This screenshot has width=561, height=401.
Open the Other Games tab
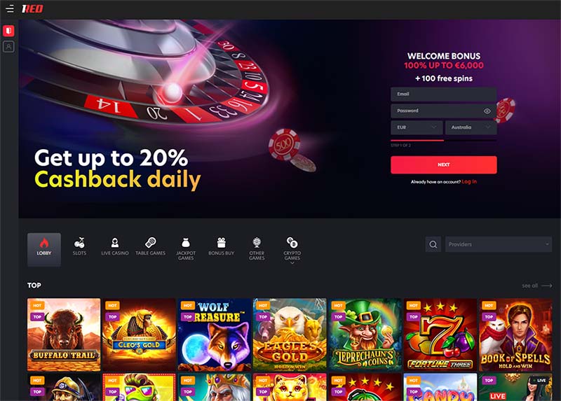point(257,249)
